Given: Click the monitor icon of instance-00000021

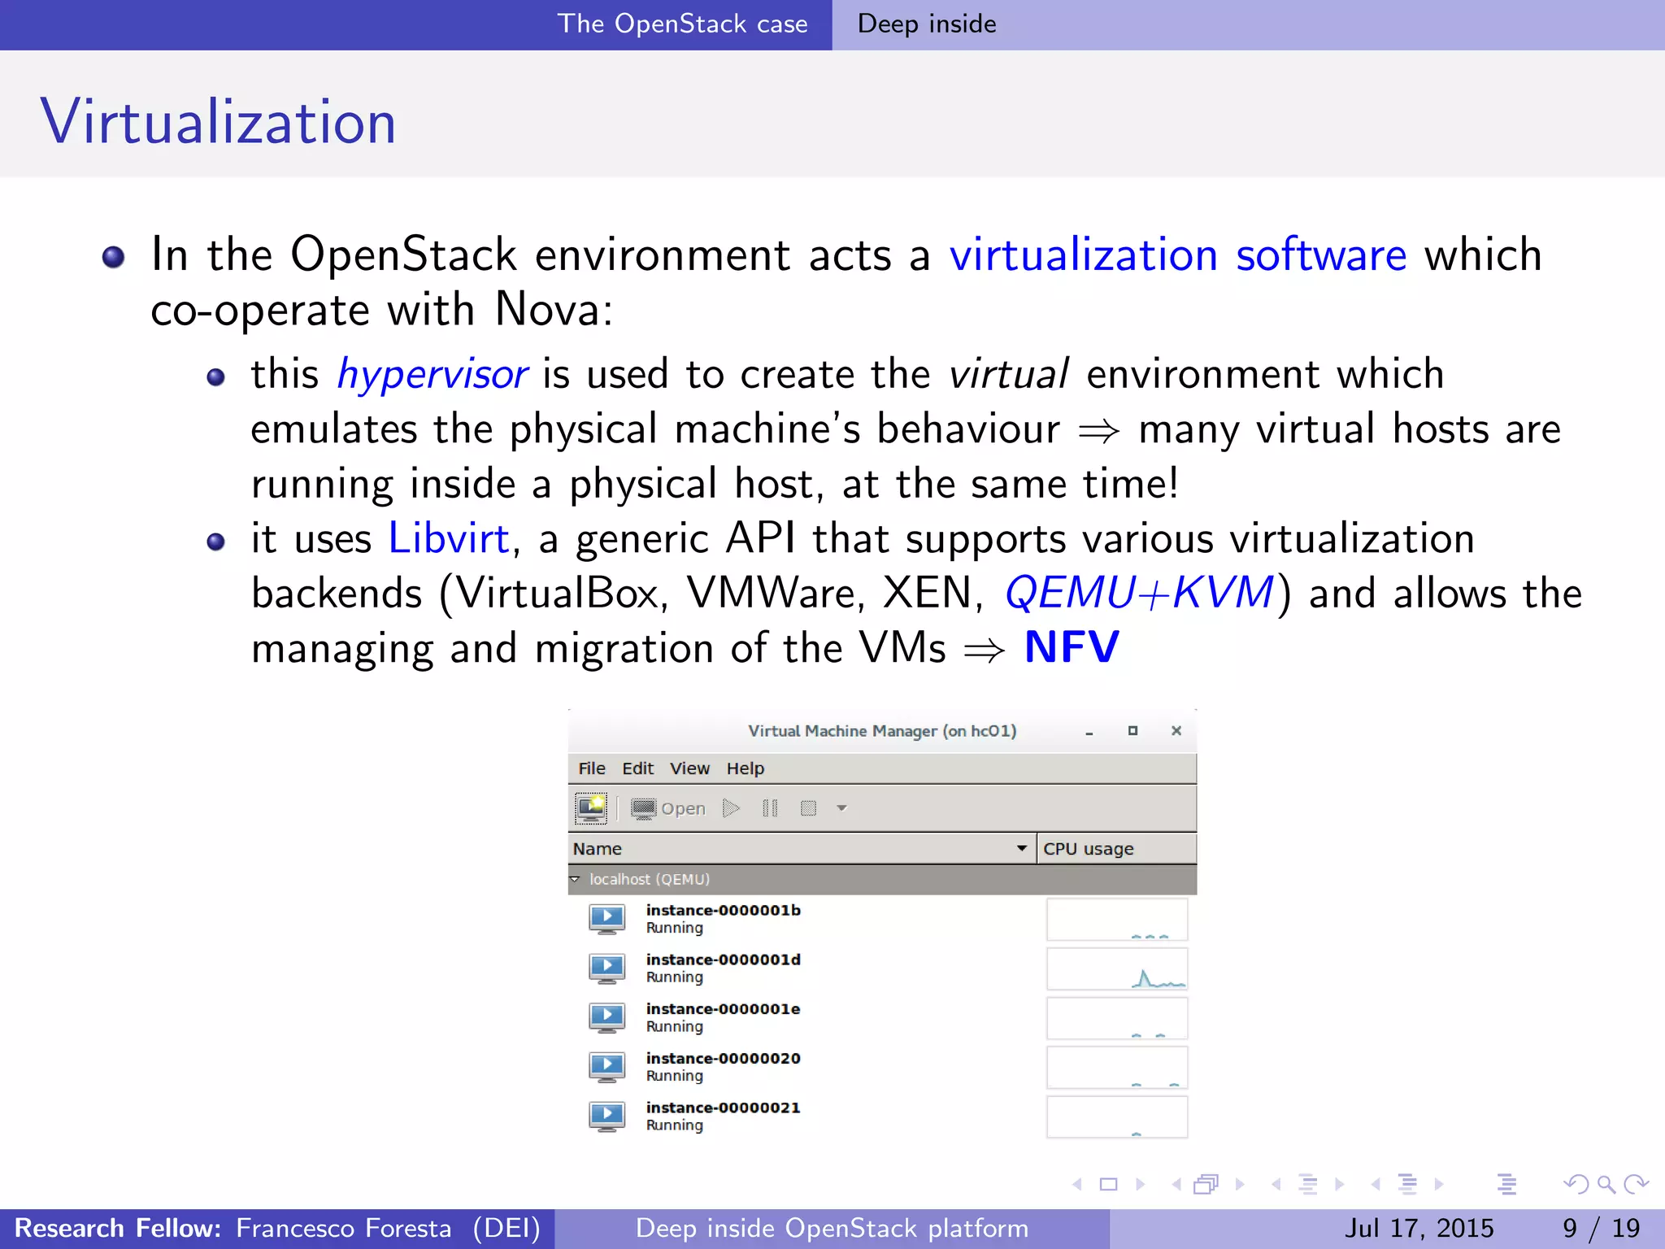Looking at the screenshot, I should click(x=606, y=1116).
